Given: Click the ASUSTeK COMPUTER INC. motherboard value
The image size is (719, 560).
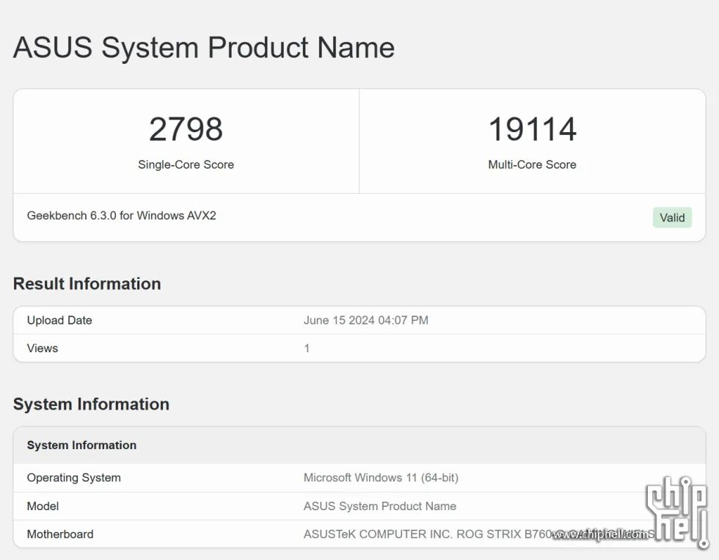Looking at the screenshot, I should pos(479,534).
